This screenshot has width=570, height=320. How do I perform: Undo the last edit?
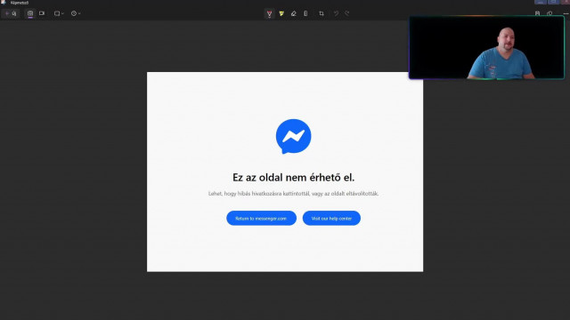click(336, 14)
